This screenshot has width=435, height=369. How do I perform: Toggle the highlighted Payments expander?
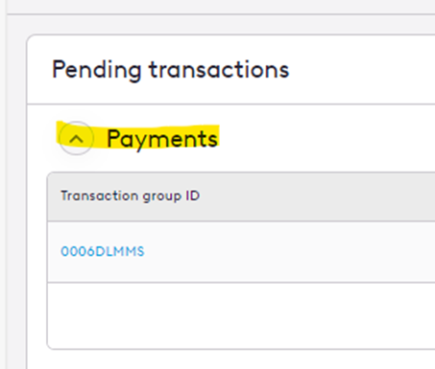(76, 138)
